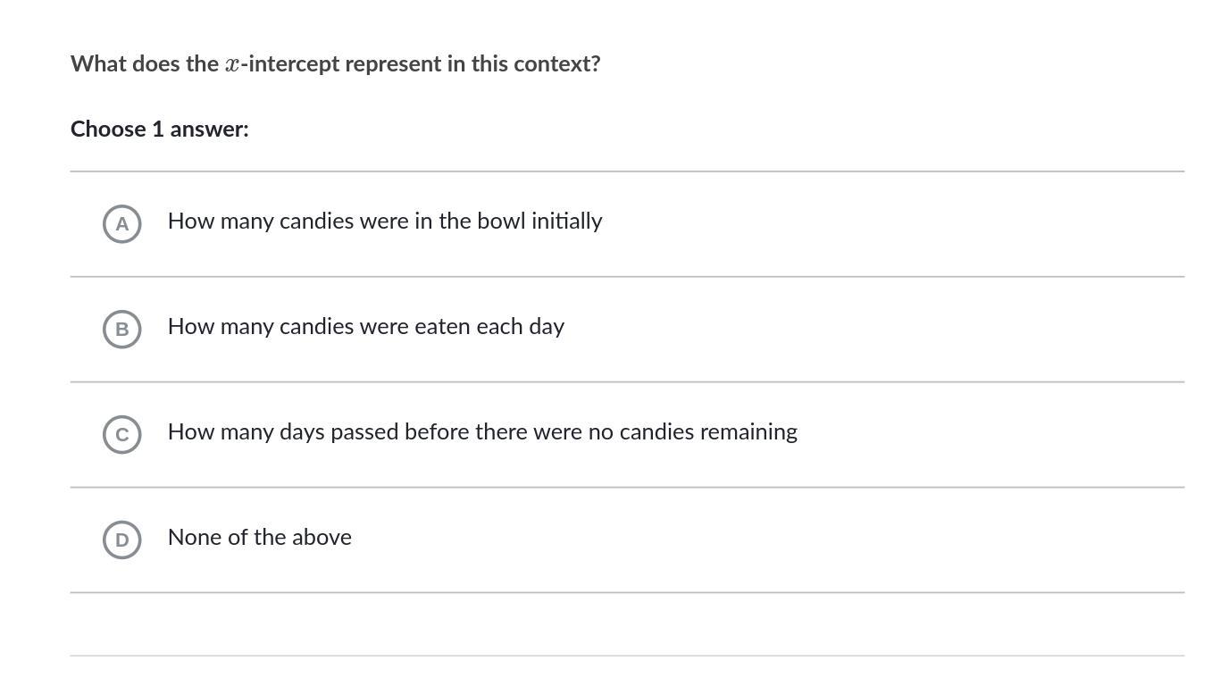This screenshot has height=686, width=1220.
Task: Click 'How many candies were eaten each day' text
Action: pos(365,326)
